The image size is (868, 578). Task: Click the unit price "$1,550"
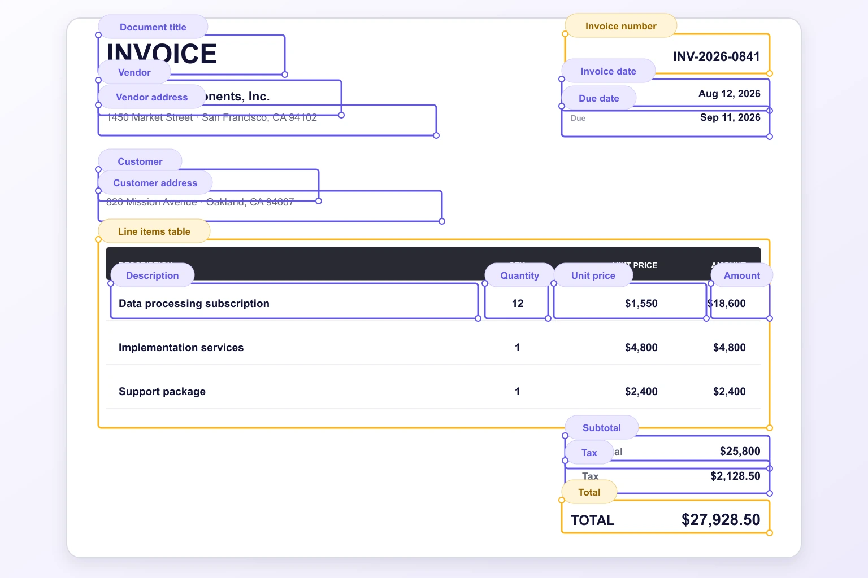(641, 304)
